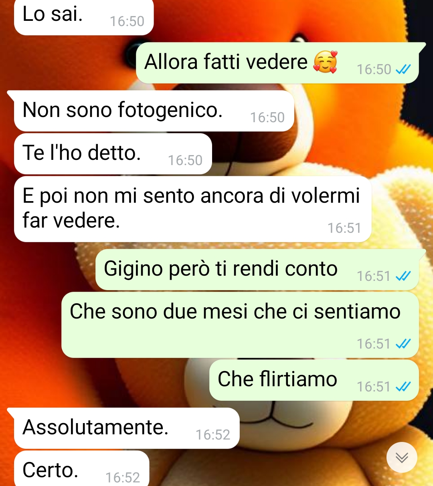Tap the 'Che flirtiamo' sent message
This screenshot has width=433, height=486.
click(314, 380)
